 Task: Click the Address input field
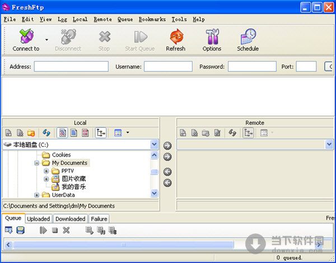(x=71, y=66)
